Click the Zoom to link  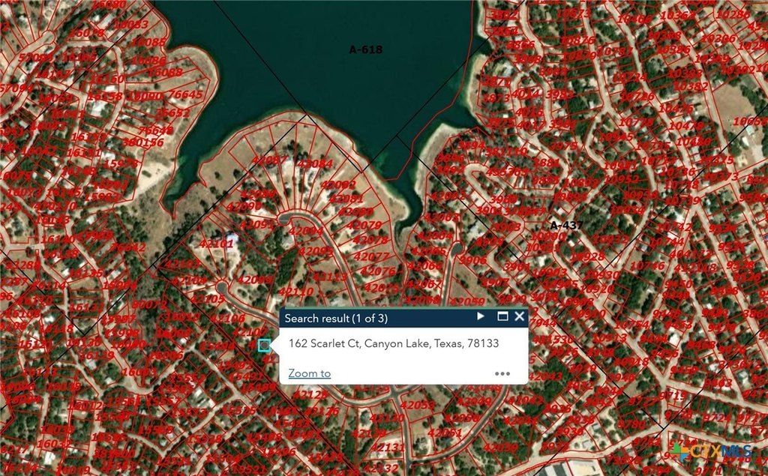click(309, 373)
